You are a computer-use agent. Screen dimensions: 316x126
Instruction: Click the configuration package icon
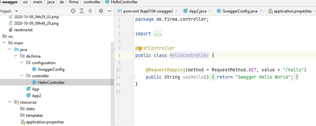pyautogui.click(x=28, y=63)
